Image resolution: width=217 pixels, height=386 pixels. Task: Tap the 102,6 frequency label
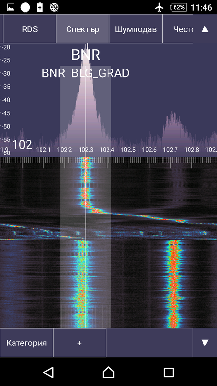point(149,149)
